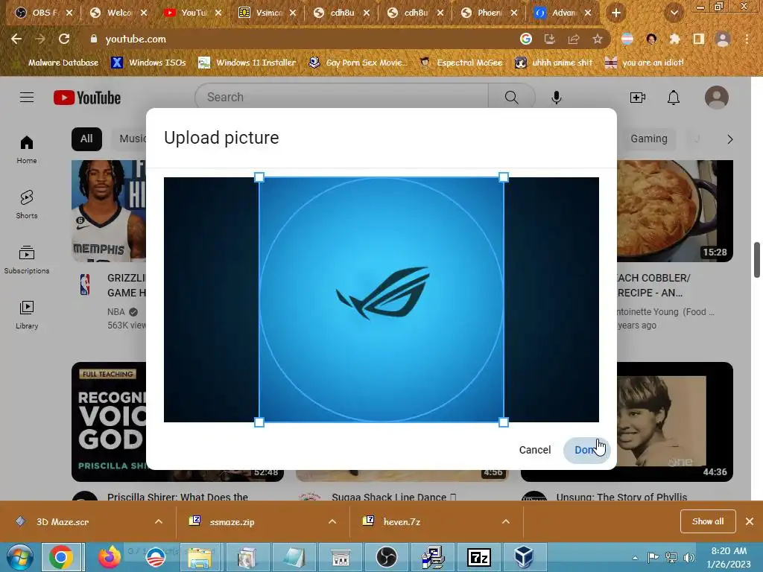
Task: Click the page vertical scrollbar thumb
Action: coord(757,259)
